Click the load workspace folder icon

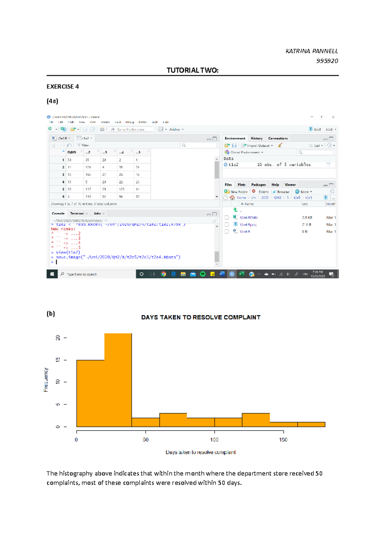(x=227, y=145)
